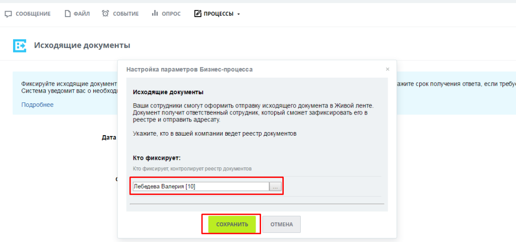Click the Отмена button
516x242 pixels.
point(281,224)
